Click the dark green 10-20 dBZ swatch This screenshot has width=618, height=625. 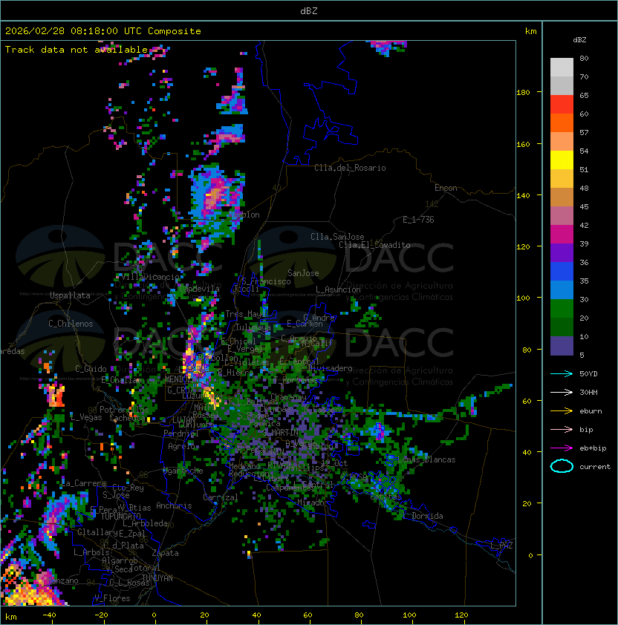tap(562, 327)
